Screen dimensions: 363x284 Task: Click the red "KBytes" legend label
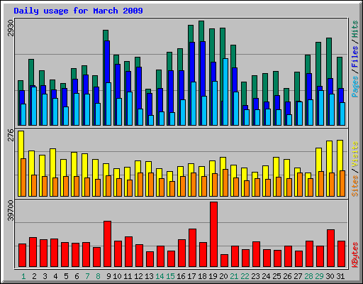[354, 255]
